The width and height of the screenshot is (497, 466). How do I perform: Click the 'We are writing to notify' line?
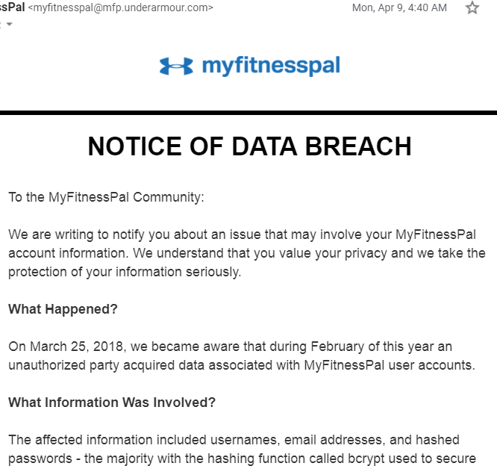coord(243,234)
